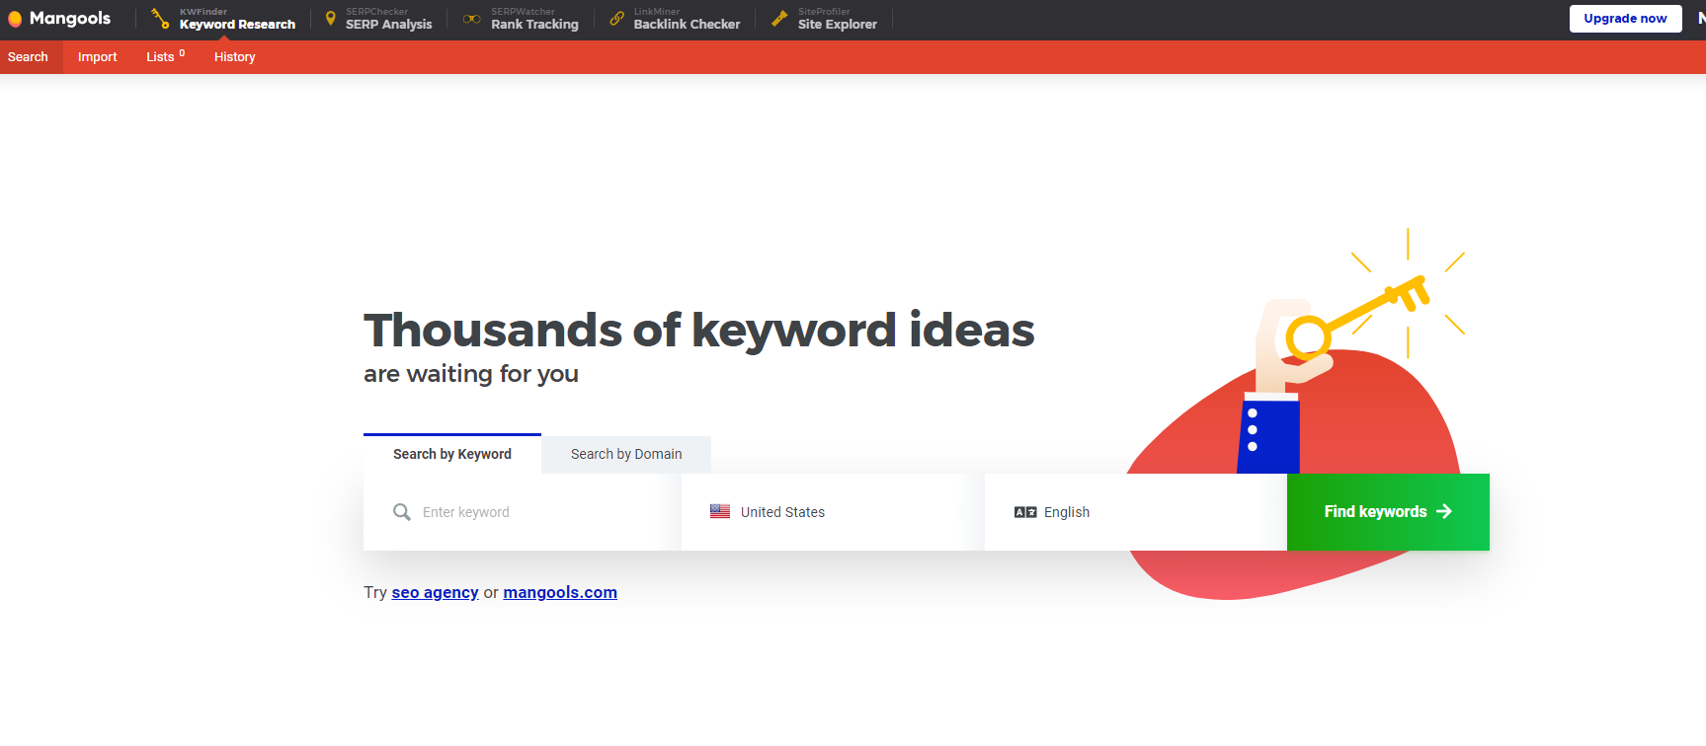Open the Keyword Research tool
This screenshot has width=1706, height=746.
coord(237,24)
